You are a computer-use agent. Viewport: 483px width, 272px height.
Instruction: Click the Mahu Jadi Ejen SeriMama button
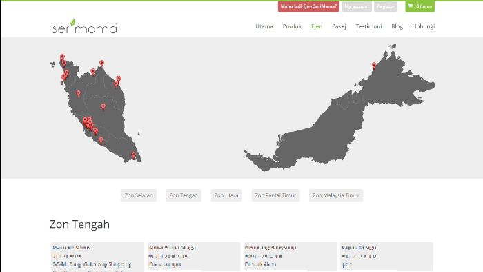pos(308,6)
